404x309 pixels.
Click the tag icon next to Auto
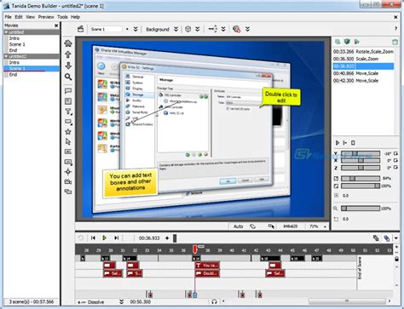pyautogui.click(x=252, y=226)
